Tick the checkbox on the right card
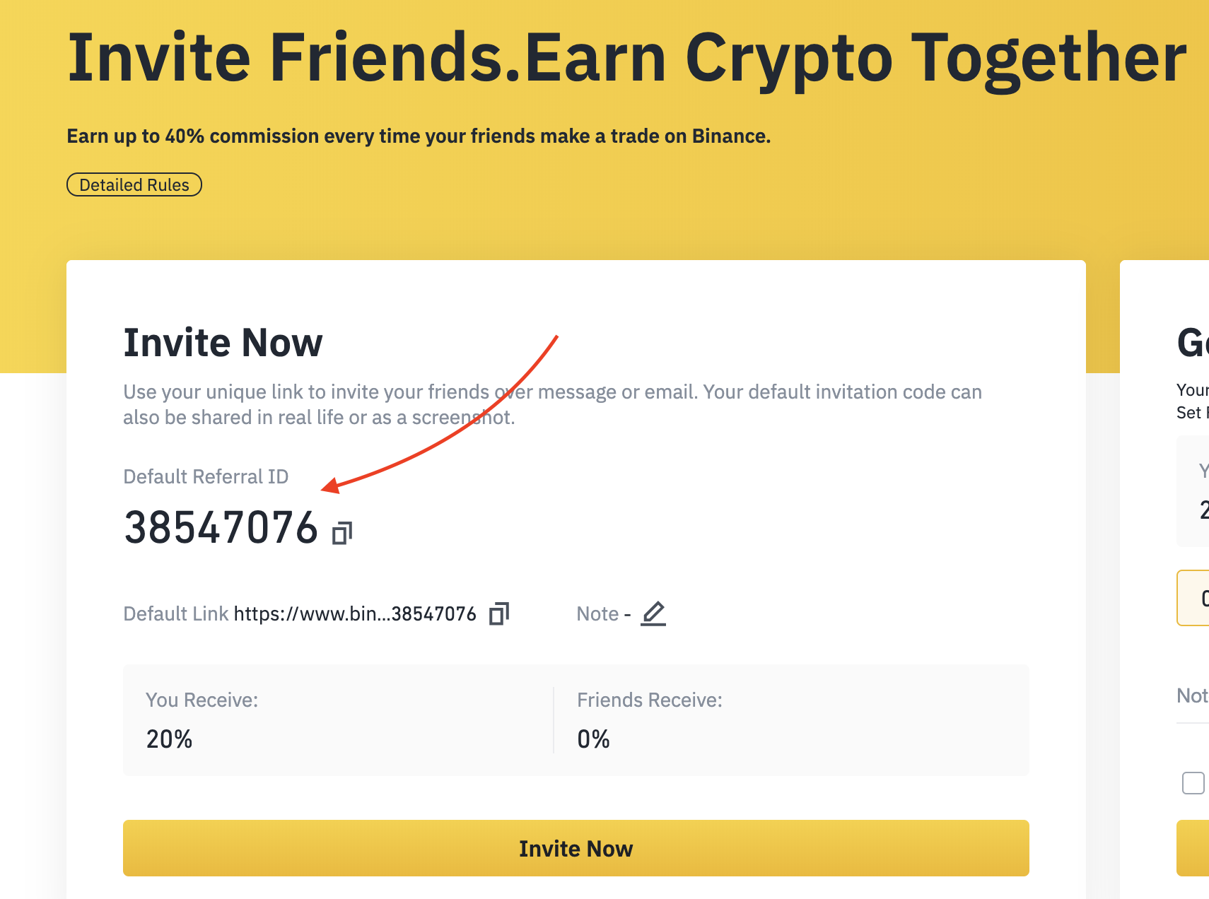The height and width of the screenshot is (899, 1209). click(x=1193, y=783)
